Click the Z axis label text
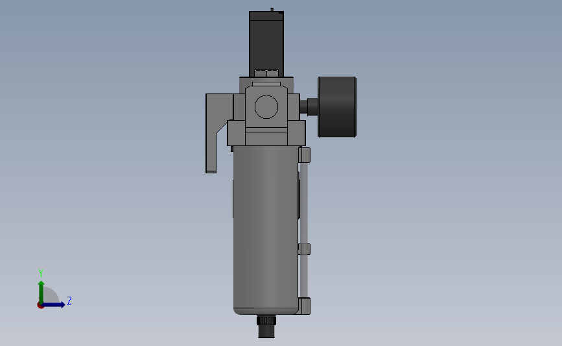 pos(69,301)
